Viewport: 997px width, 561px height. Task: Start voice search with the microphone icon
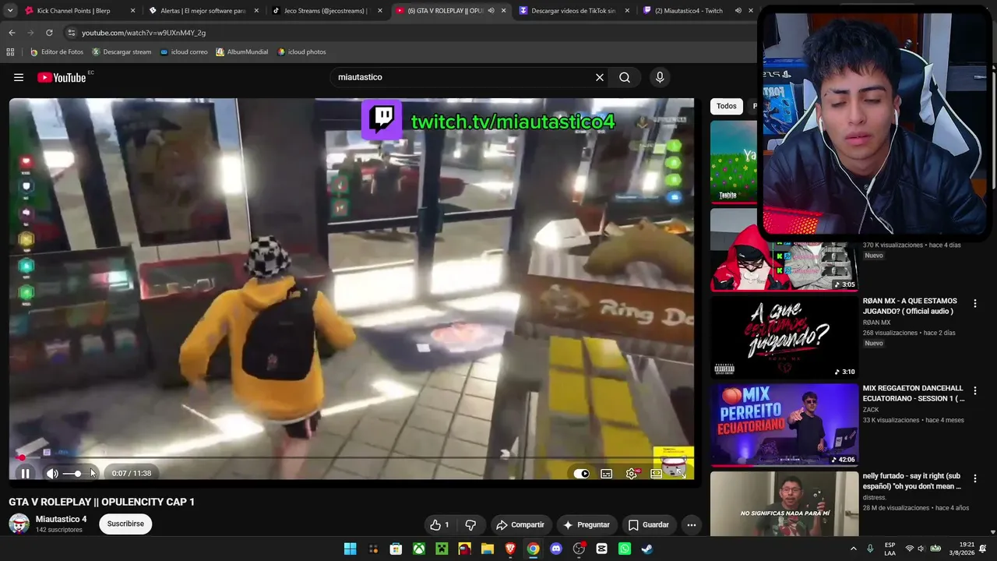660,77
